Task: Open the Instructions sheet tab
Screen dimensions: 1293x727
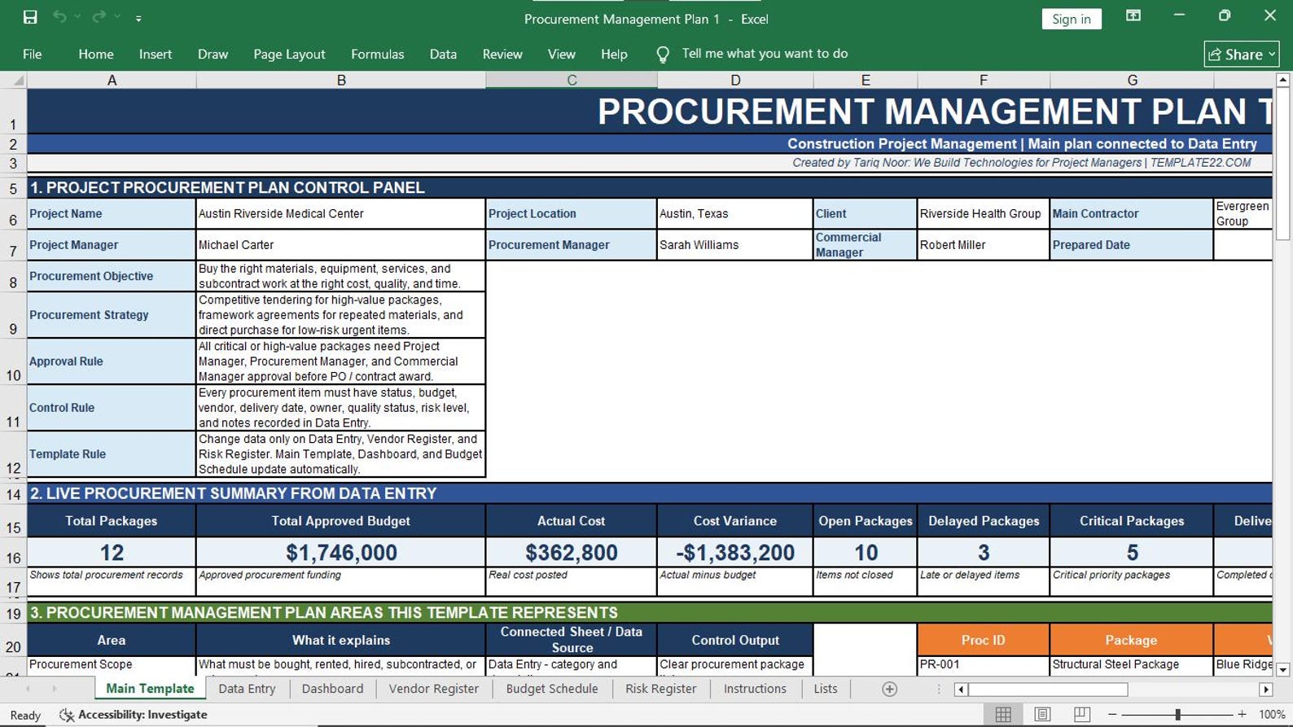Action: pos(755,689)
